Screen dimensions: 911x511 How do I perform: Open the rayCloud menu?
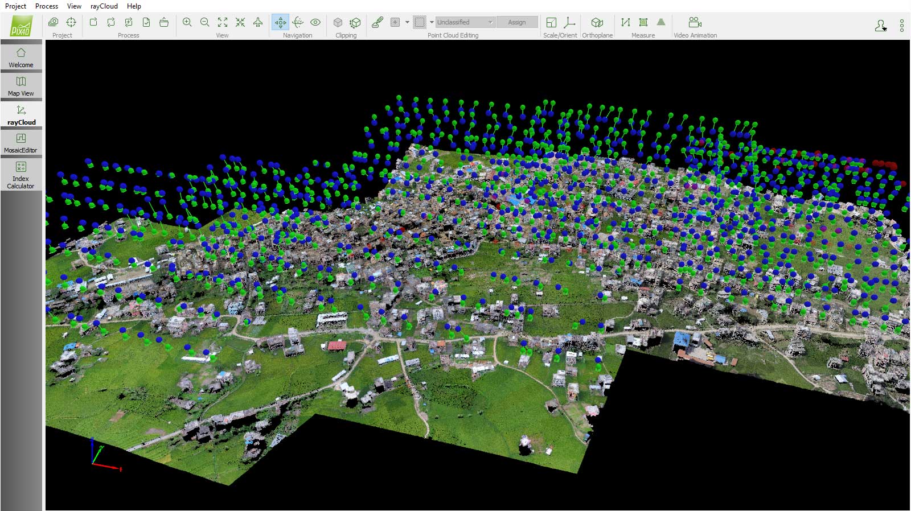[104, 6]
